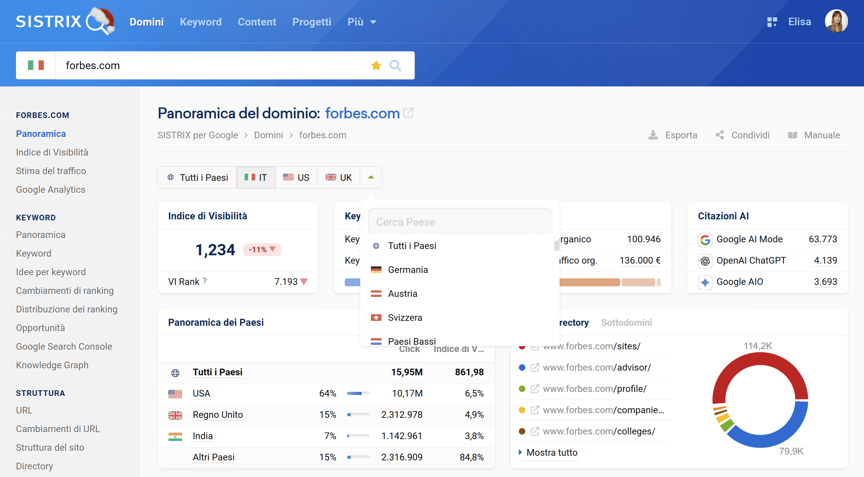Open the Keyword top menu
The width and height of the screenshot is (864, 477).
[201, 22]
